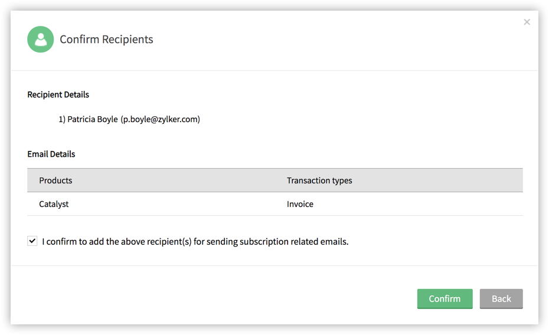Viewport: 549px width, 335px height.
Task: Click the Email Details heading
Action: tap(51, 154)
